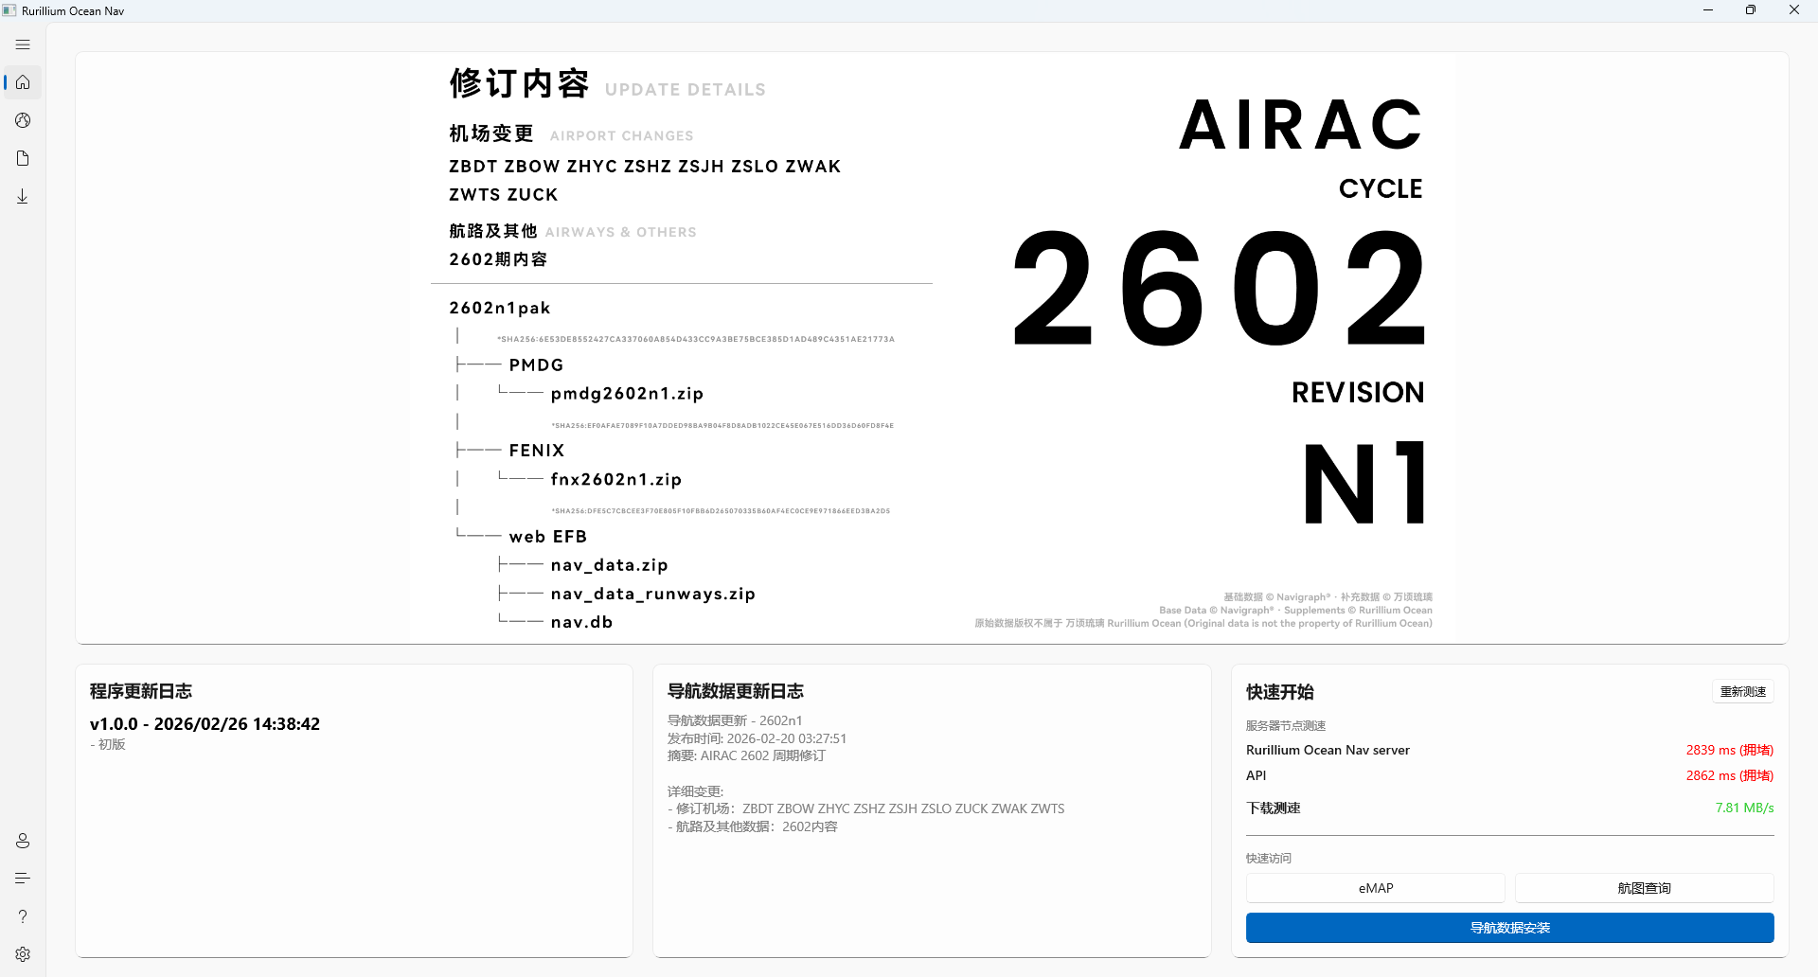Go to the downloads section in the sidebar

(23, 196)
